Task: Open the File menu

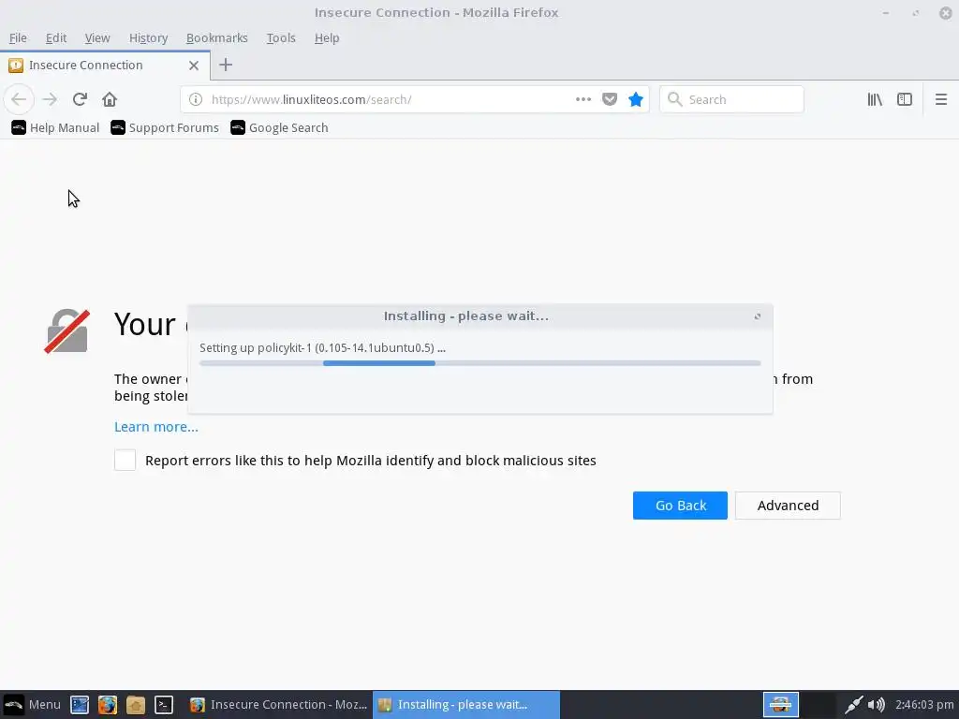Action: click(18, 37)
